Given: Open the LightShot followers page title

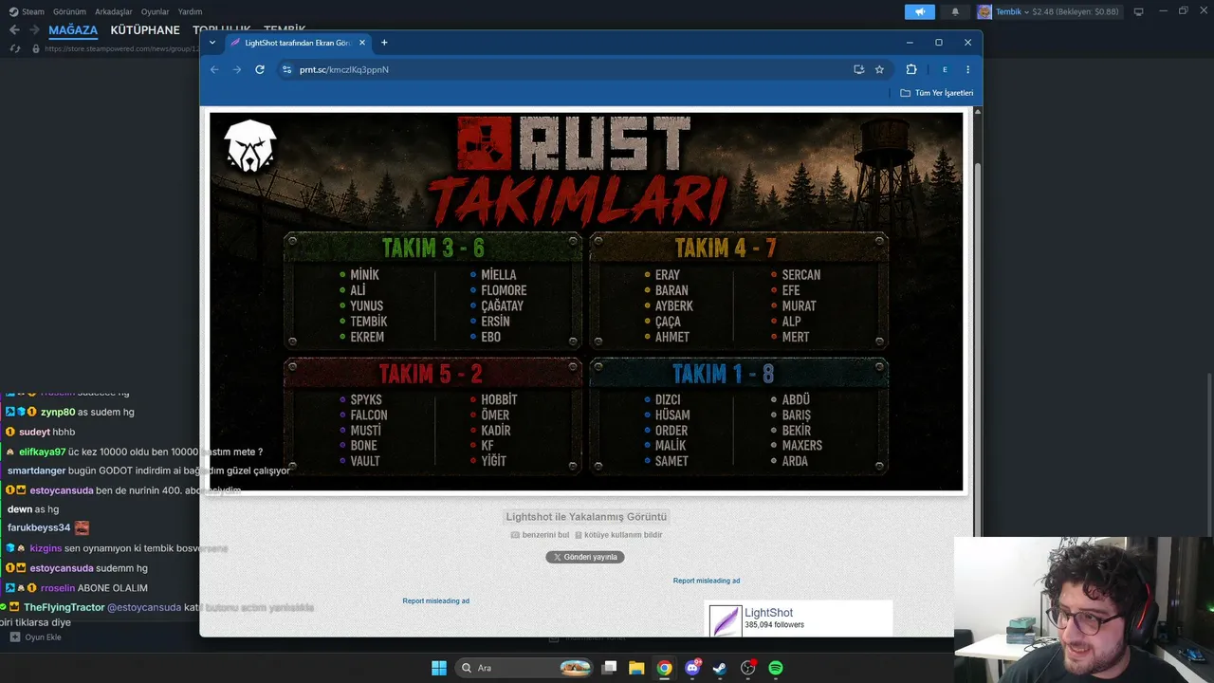Looking at the screenshot, I should coord(768,613).
